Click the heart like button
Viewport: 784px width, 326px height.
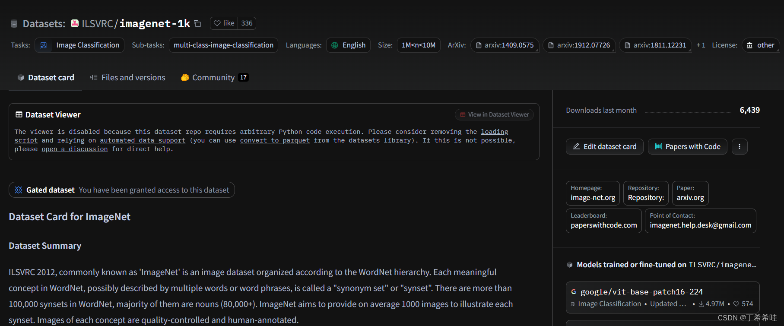224,23
